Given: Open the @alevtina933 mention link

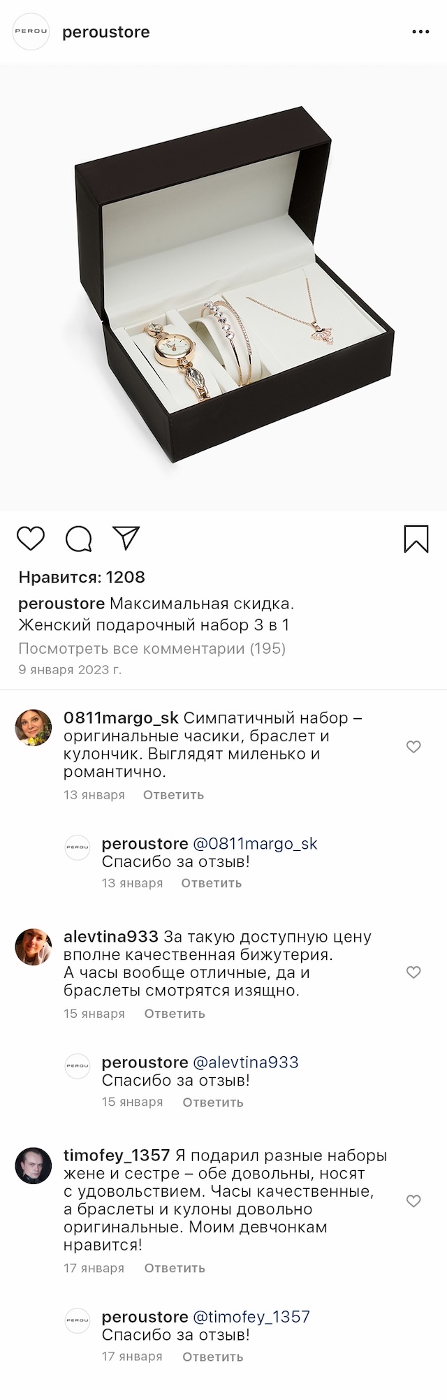Looking at the screenshot, I should click(245, 1063).
